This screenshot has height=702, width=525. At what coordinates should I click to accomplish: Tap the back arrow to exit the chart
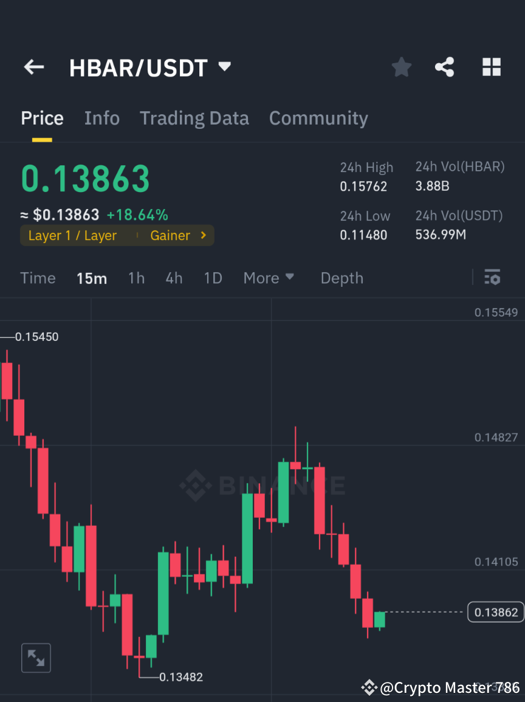[x=33, y=67]
